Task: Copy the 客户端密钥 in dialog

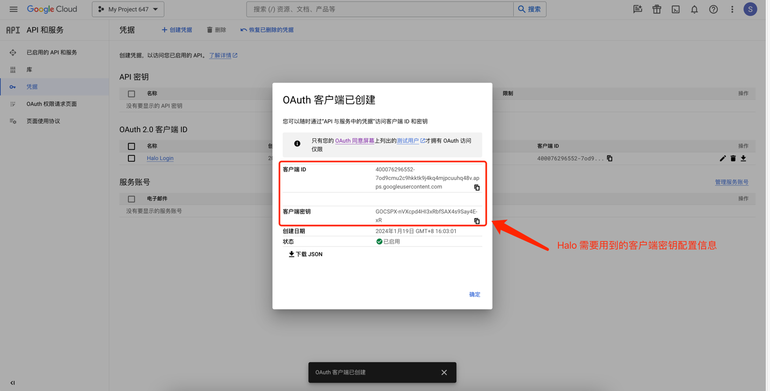Action: [x=477, y=221]
